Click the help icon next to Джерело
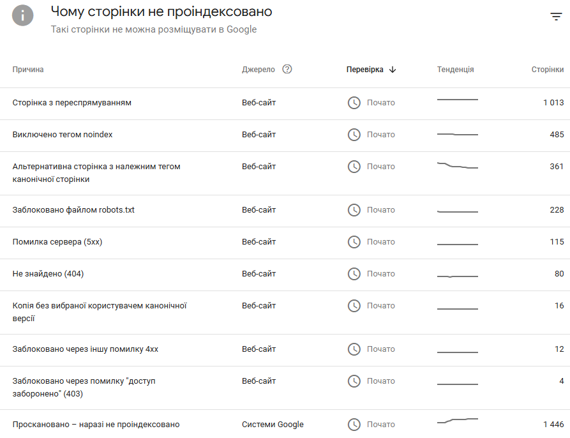This screenshot has width=570, height=438. [x=287, y=70]
